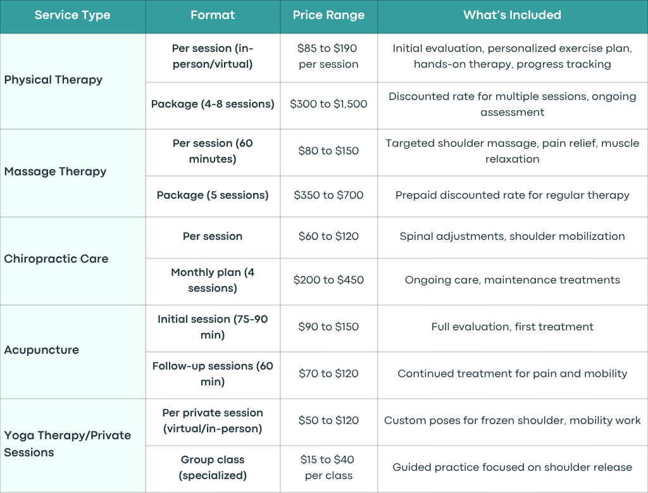Select the Acupuncture service cell
This screenshot has width=648, height=493.
coord(73,352)
